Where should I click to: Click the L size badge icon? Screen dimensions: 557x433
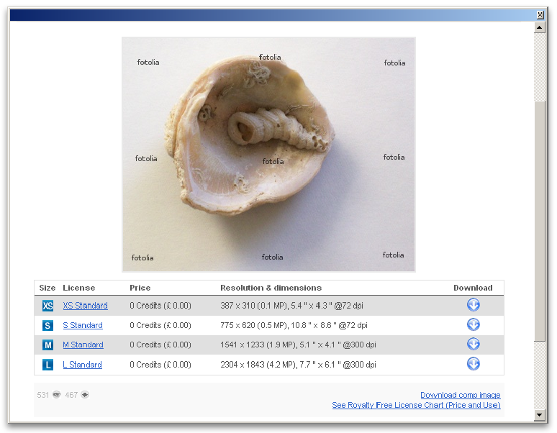click(x=47, y=365)
